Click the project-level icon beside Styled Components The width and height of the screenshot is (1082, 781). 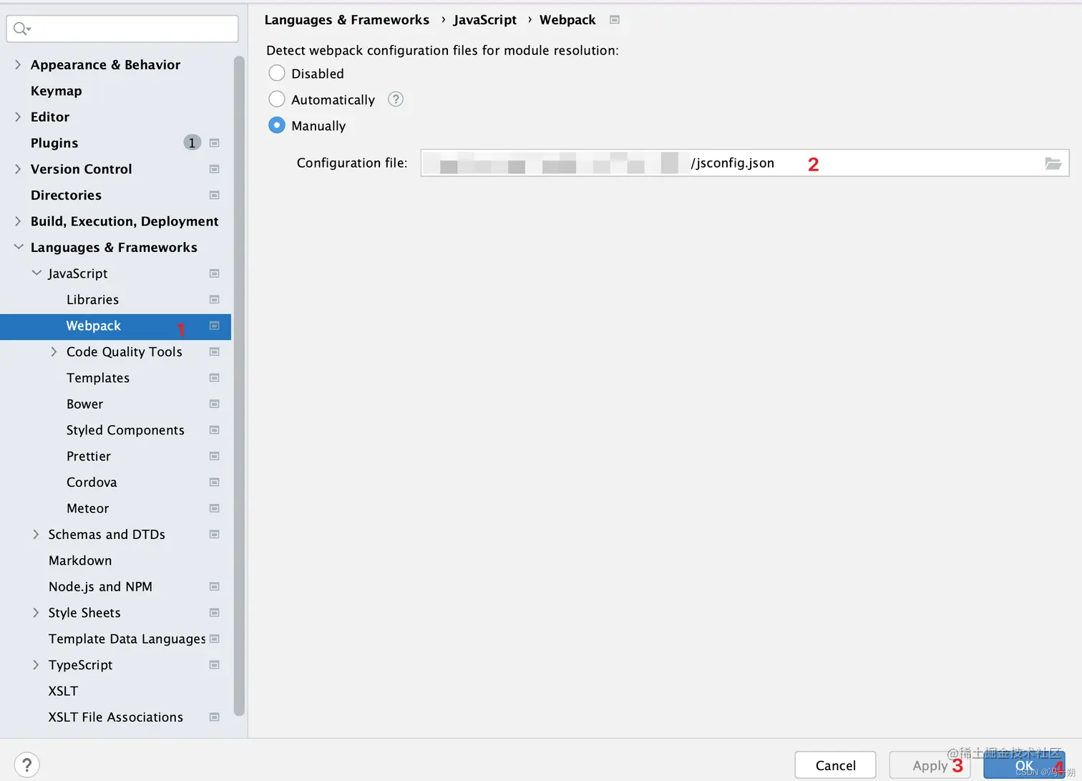(214, 430)
